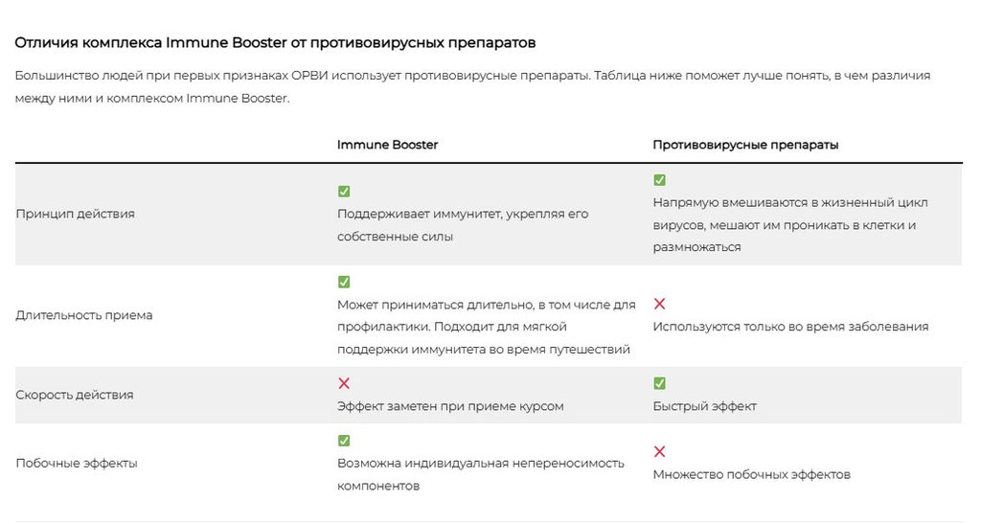Click the red cross above 'Используются только во время заболевания'

(x=659, y=304)
